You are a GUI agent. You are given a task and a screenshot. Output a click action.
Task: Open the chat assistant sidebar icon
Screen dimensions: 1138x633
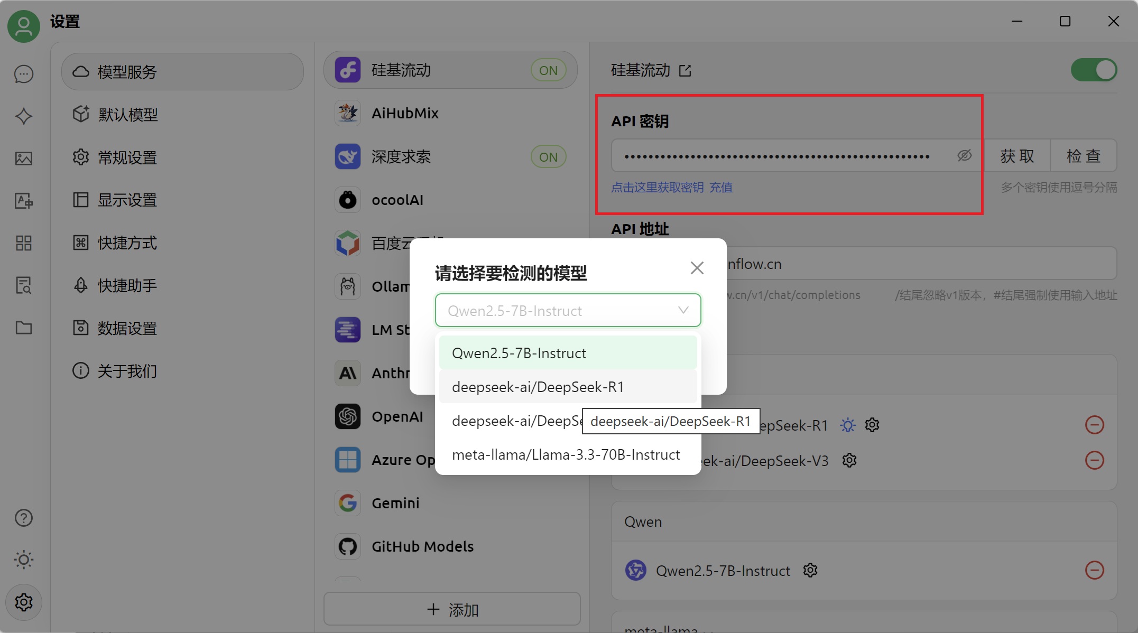click(x=24, y=74)
